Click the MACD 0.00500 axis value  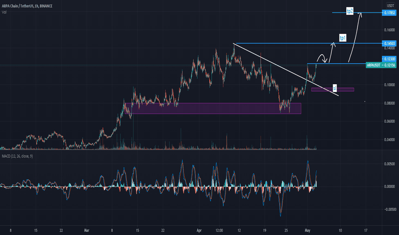point(389,164)
